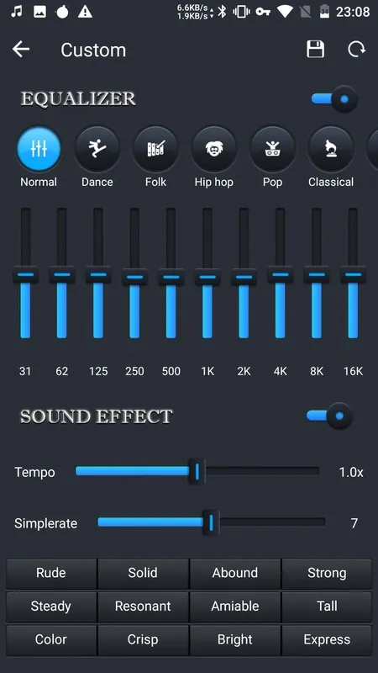This screenshot has width=378, height=673.
Task: Select the Hip hop preset icon
Action: point(214,149)
